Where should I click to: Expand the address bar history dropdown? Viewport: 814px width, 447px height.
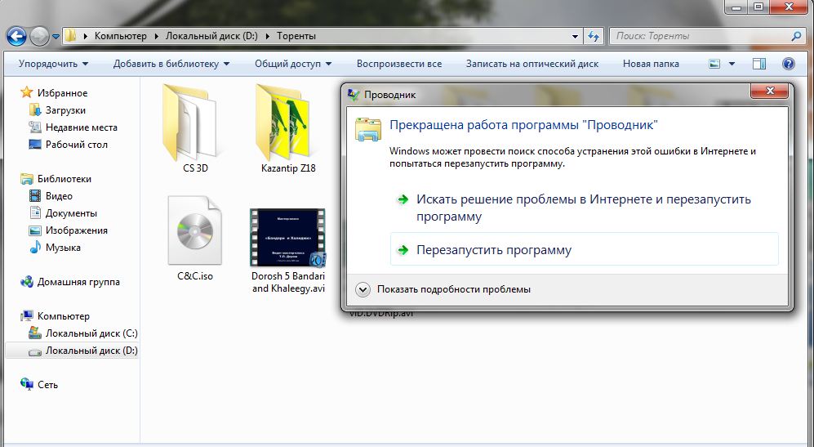tap(575, 37)
